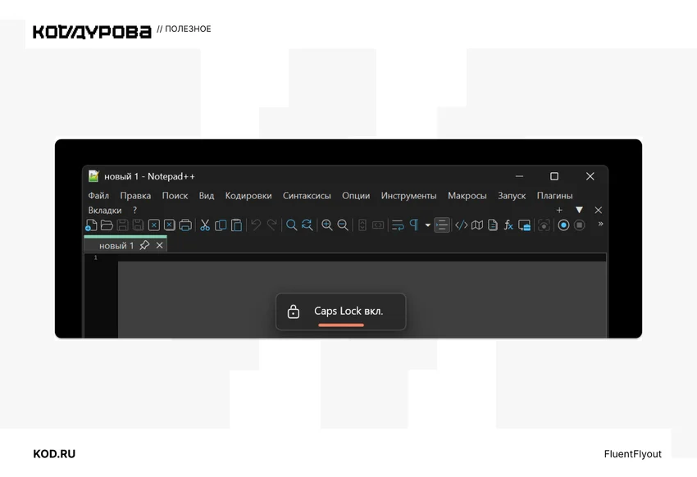Undo the last action via toolbar
Viewport: 697px width, 477px height.
pos(256,225)
